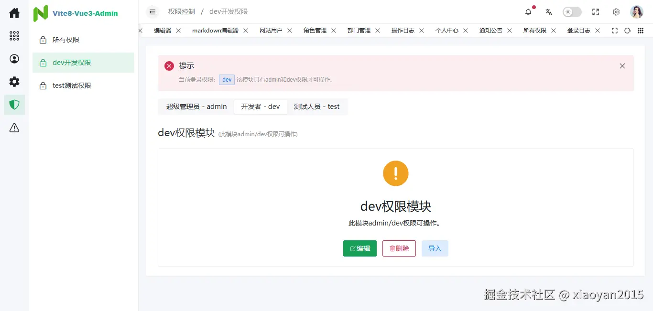Dismiss the 提示 alert with its close X
Screen dimensions: 653x311
(622, 66)
